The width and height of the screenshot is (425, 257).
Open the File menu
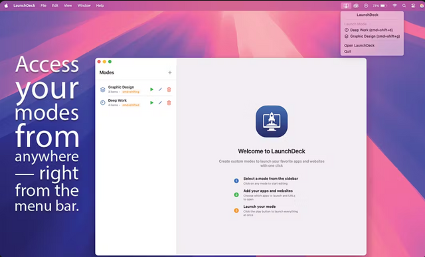[x=43, y=6]
